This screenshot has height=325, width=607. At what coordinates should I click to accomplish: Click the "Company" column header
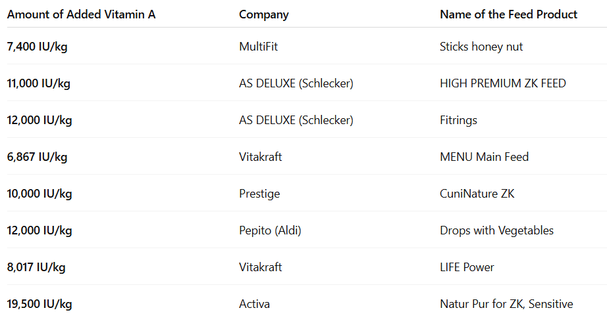click(263, 14)
